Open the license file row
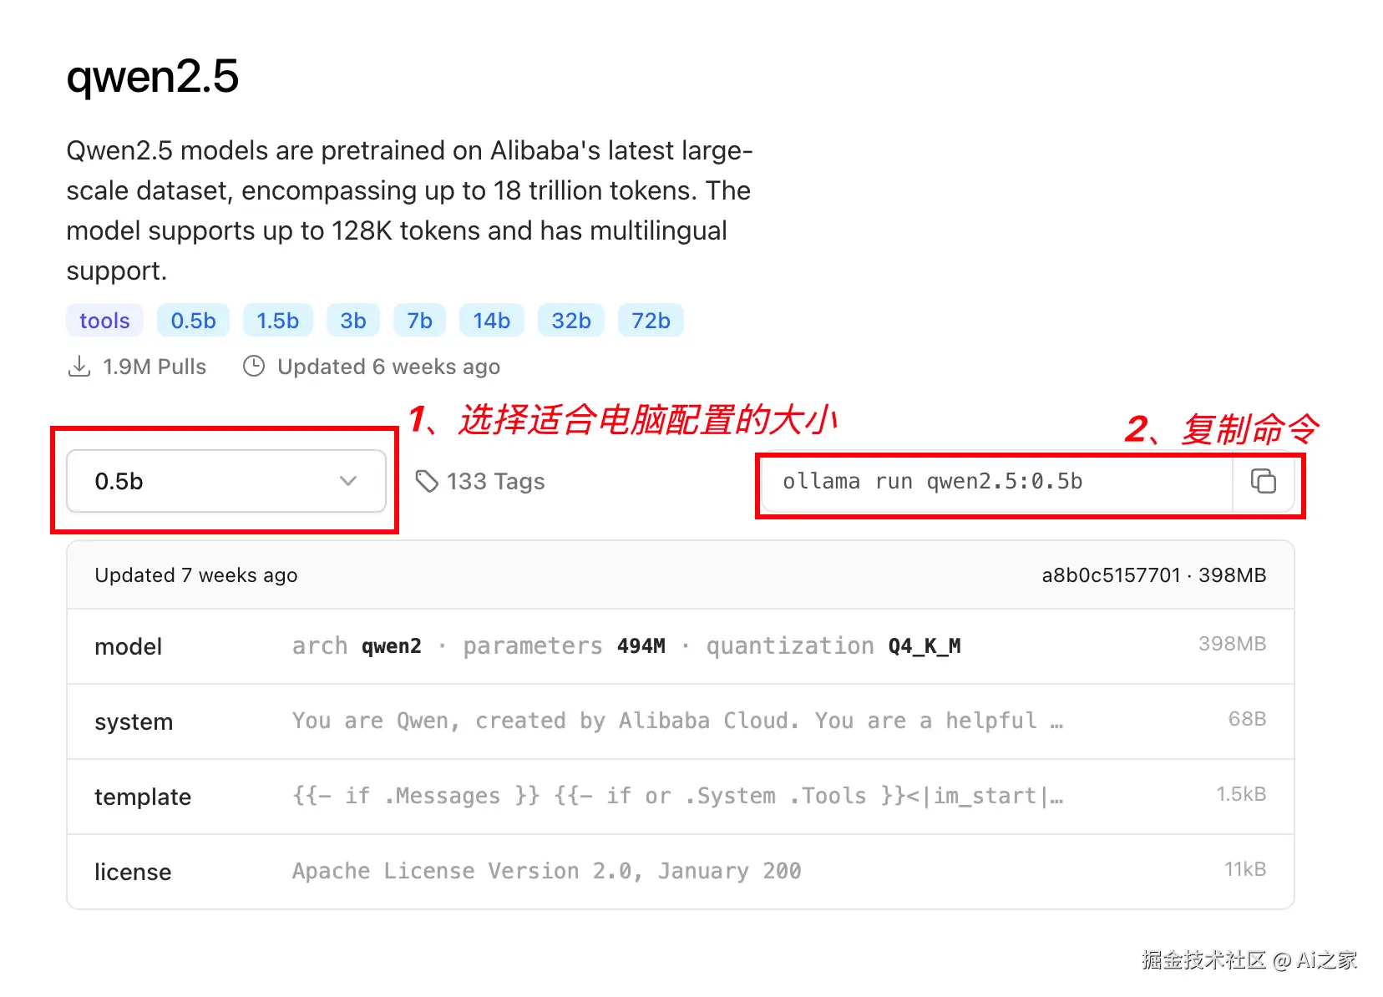This screenshot has width=1383, height=997. pyautogui.click(x=681, y=872)
